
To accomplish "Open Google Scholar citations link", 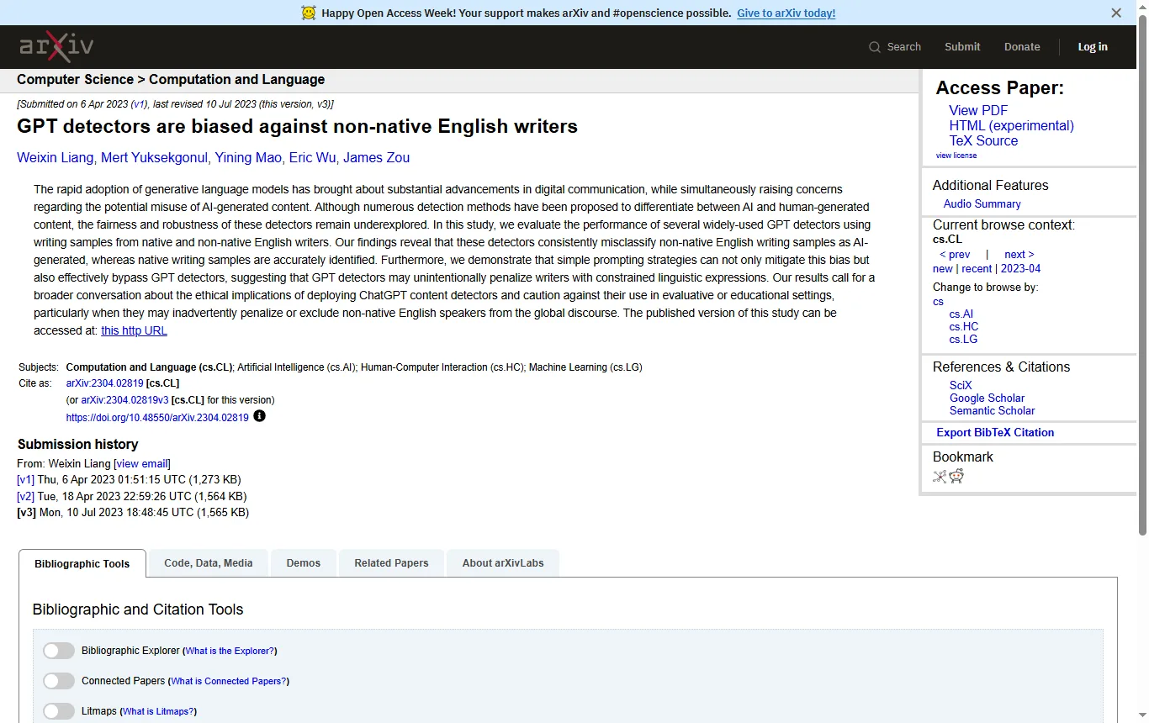I will (x=988, y=398).
